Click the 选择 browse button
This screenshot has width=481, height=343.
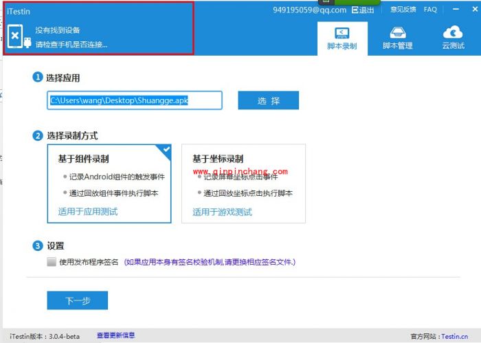pos(269,100)
